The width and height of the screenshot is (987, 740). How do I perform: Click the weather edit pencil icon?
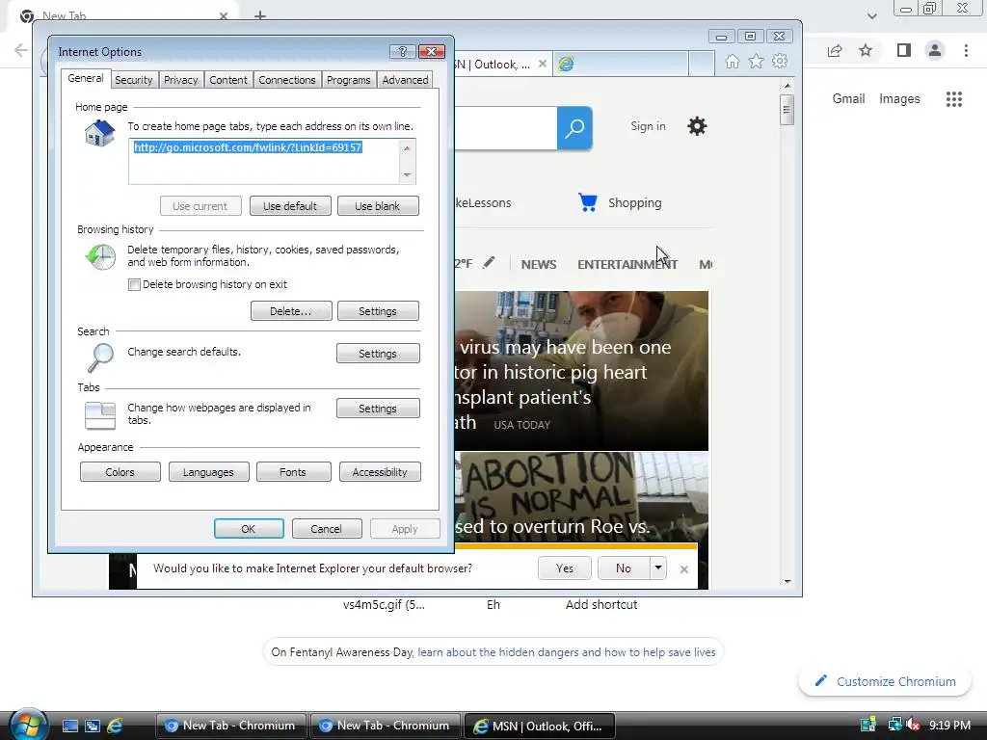(489, 263)
